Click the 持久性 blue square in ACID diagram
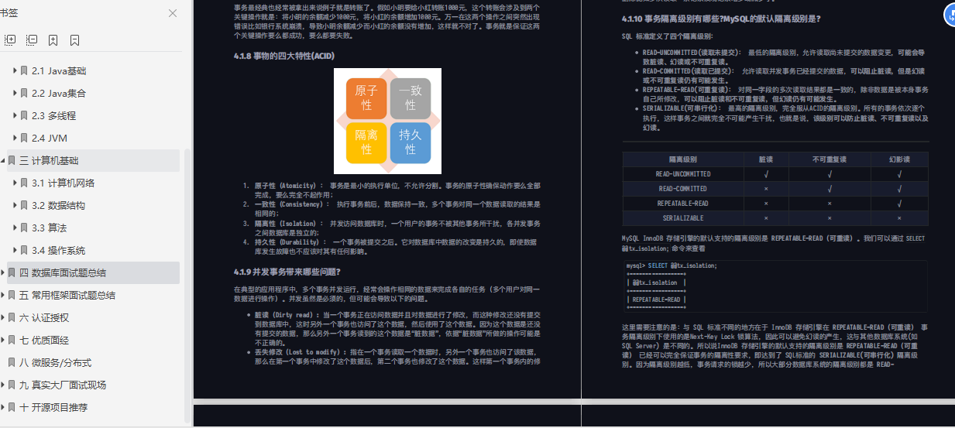This screenshot has width=955, height=428. coord(411,142)
